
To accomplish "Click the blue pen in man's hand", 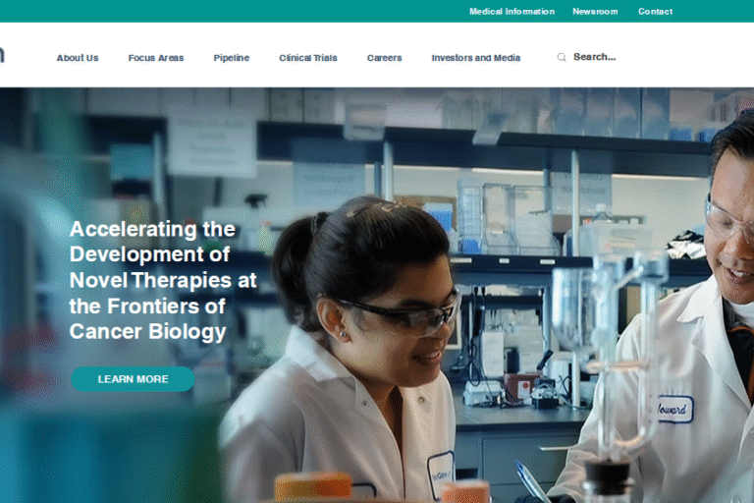I will pyautogui.click(x=530, y=481).
